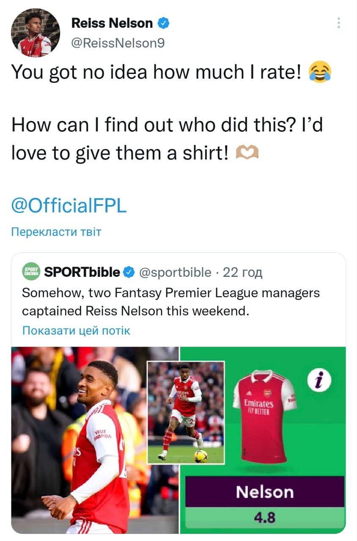This screenshot has height=541, width=357.
Task: Click the "22 год" timestamp
Action: 243,273
